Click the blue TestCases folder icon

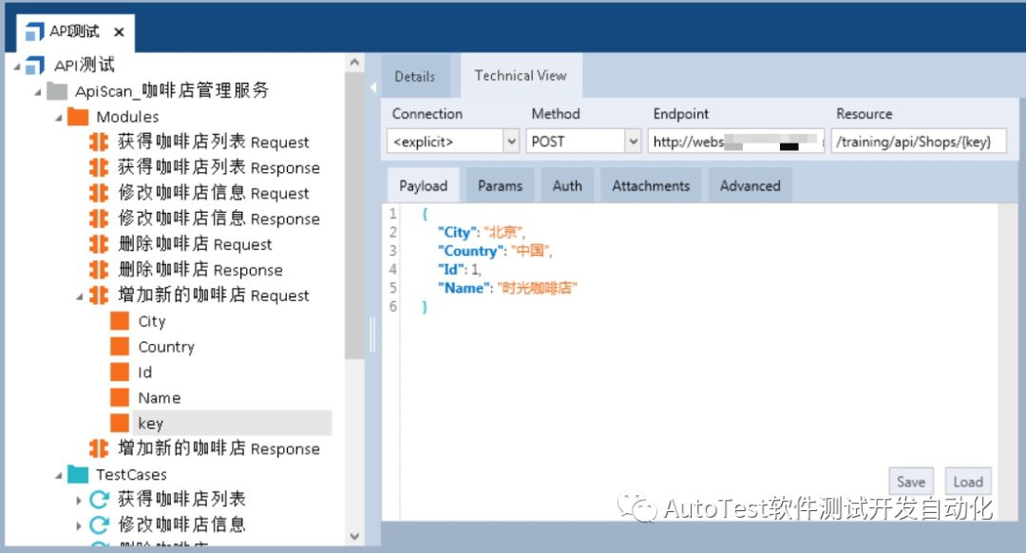pyautogui.click(x=78, y=474)
